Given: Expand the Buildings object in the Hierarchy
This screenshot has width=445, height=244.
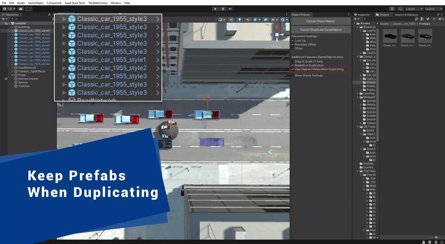Looking at the screenshot, I should click(x=12, y=27).
